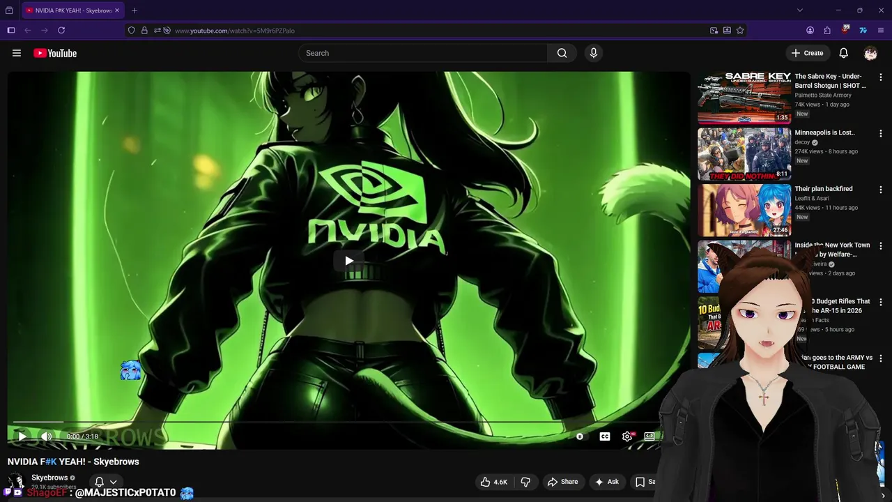
Task: Open the Ask AI button
Action: [x=606, y=482]
